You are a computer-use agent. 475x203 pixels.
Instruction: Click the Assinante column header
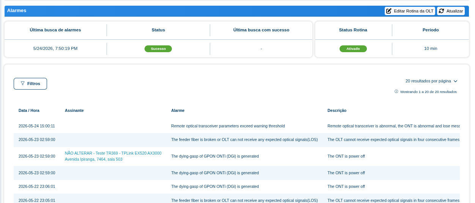point(74,110)
